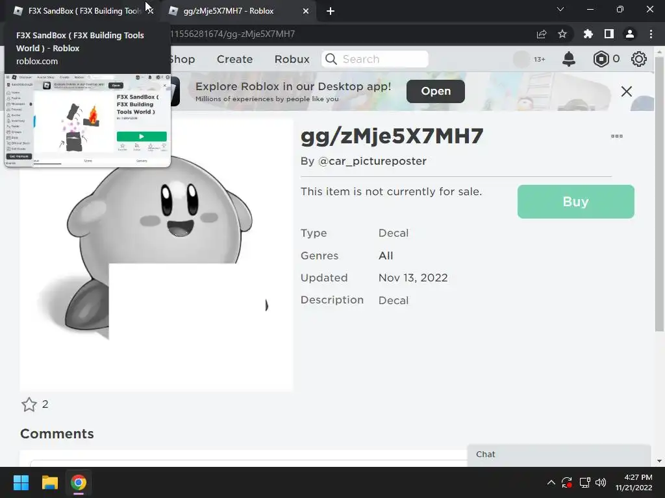
Task: Open the volume tray icon
Action: 601,482
